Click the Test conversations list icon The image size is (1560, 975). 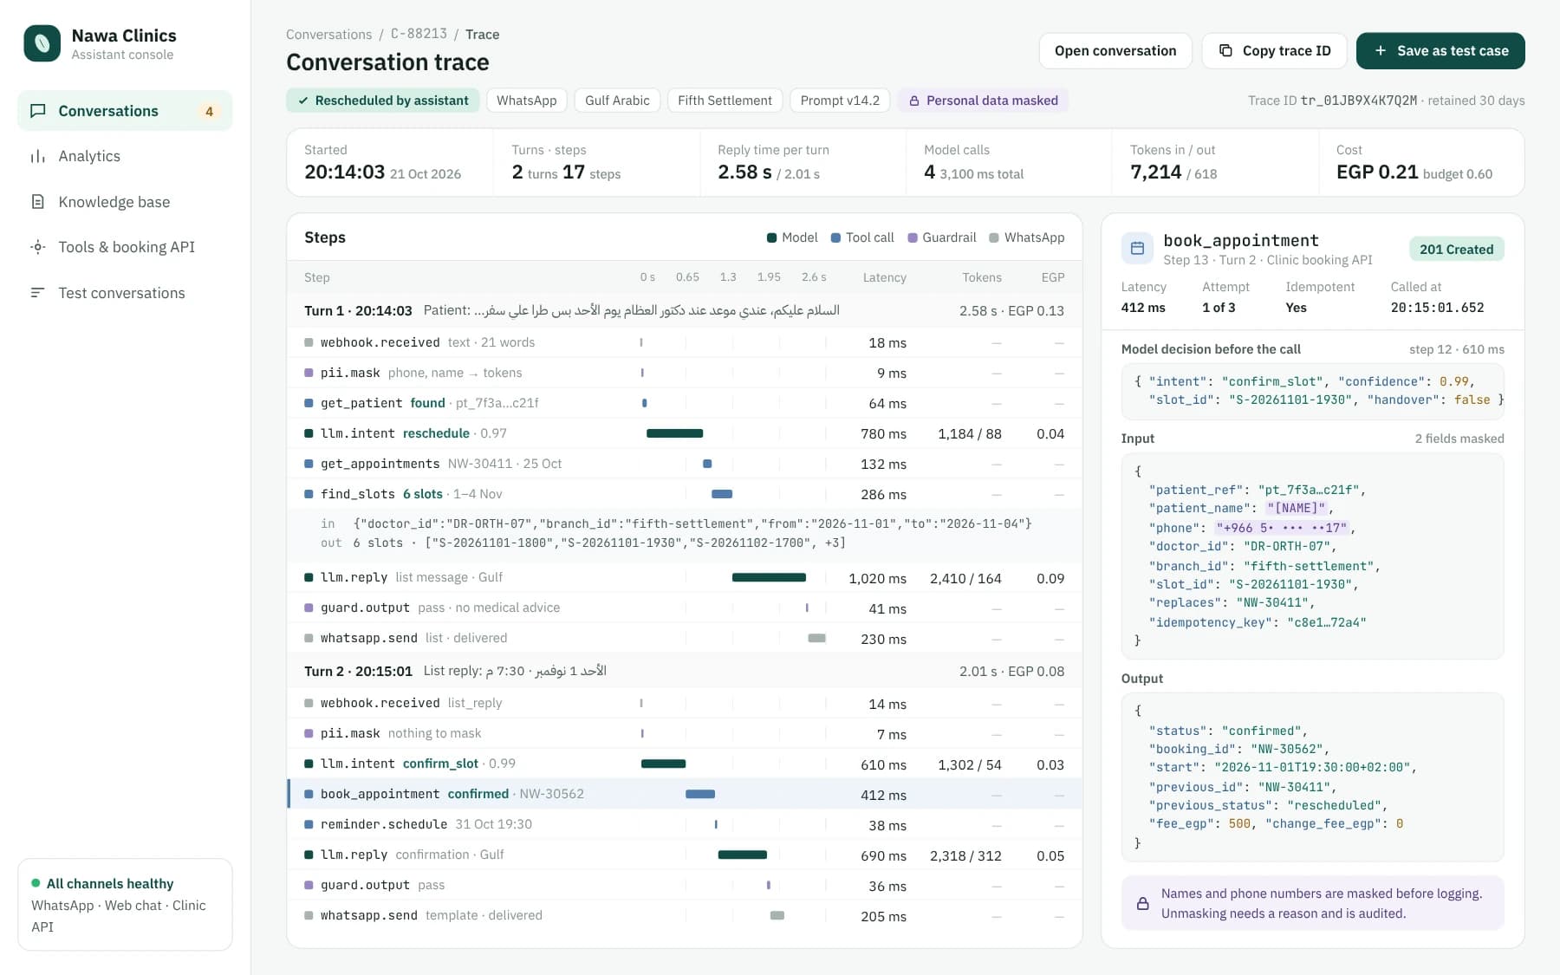pyautogui.click(x=38, y=293)
